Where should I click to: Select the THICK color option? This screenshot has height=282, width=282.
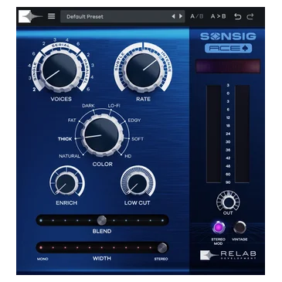click(65, 139)
